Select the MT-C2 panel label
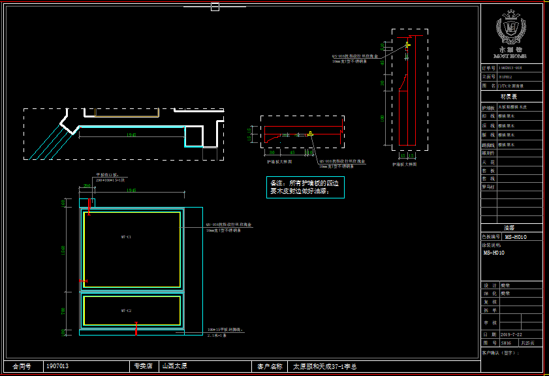The height and width of the screenshot is (376, 549). click(x=127, y=311)
